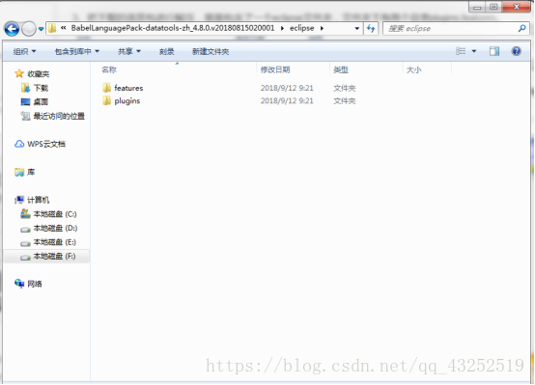This screenshot has height=385, width=535.
Task: Expand the hidden path chevrons «
Action: tap(63, 28)
